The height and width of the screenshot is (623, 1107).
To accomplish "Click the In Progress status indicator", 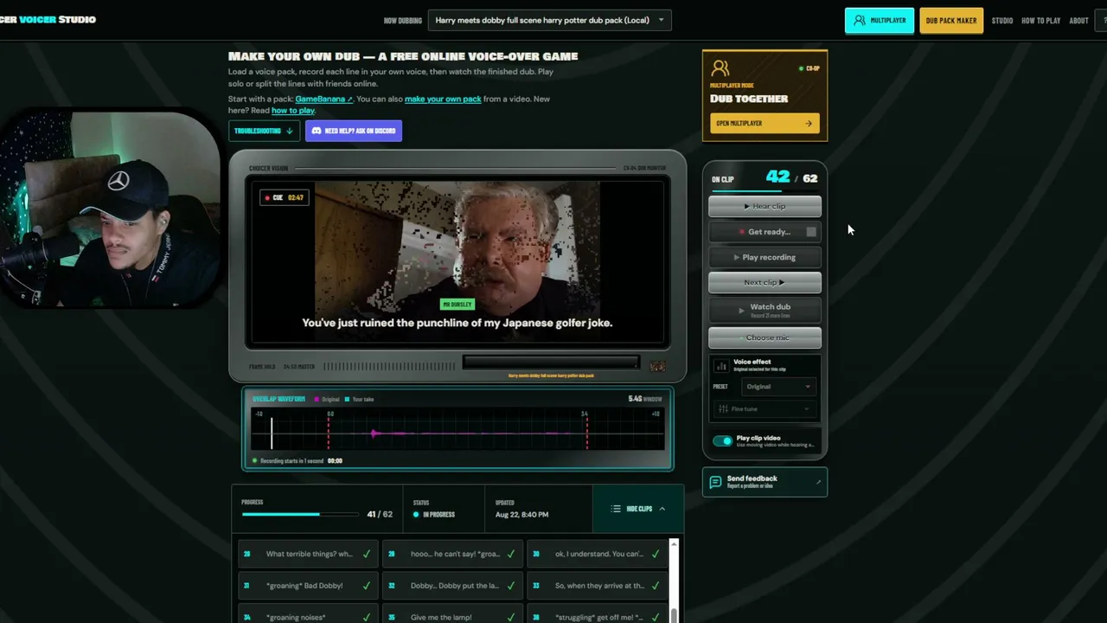I will [x=434, y=515].
